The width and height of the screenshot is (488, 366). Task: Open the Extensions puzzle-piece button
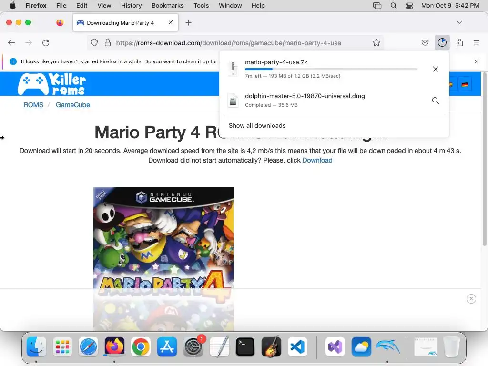click(459, 42)
